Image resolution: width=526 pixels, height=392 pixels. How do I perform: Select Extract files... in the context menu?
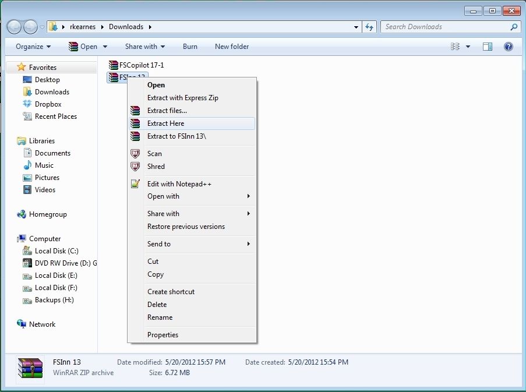coord(192,111)
